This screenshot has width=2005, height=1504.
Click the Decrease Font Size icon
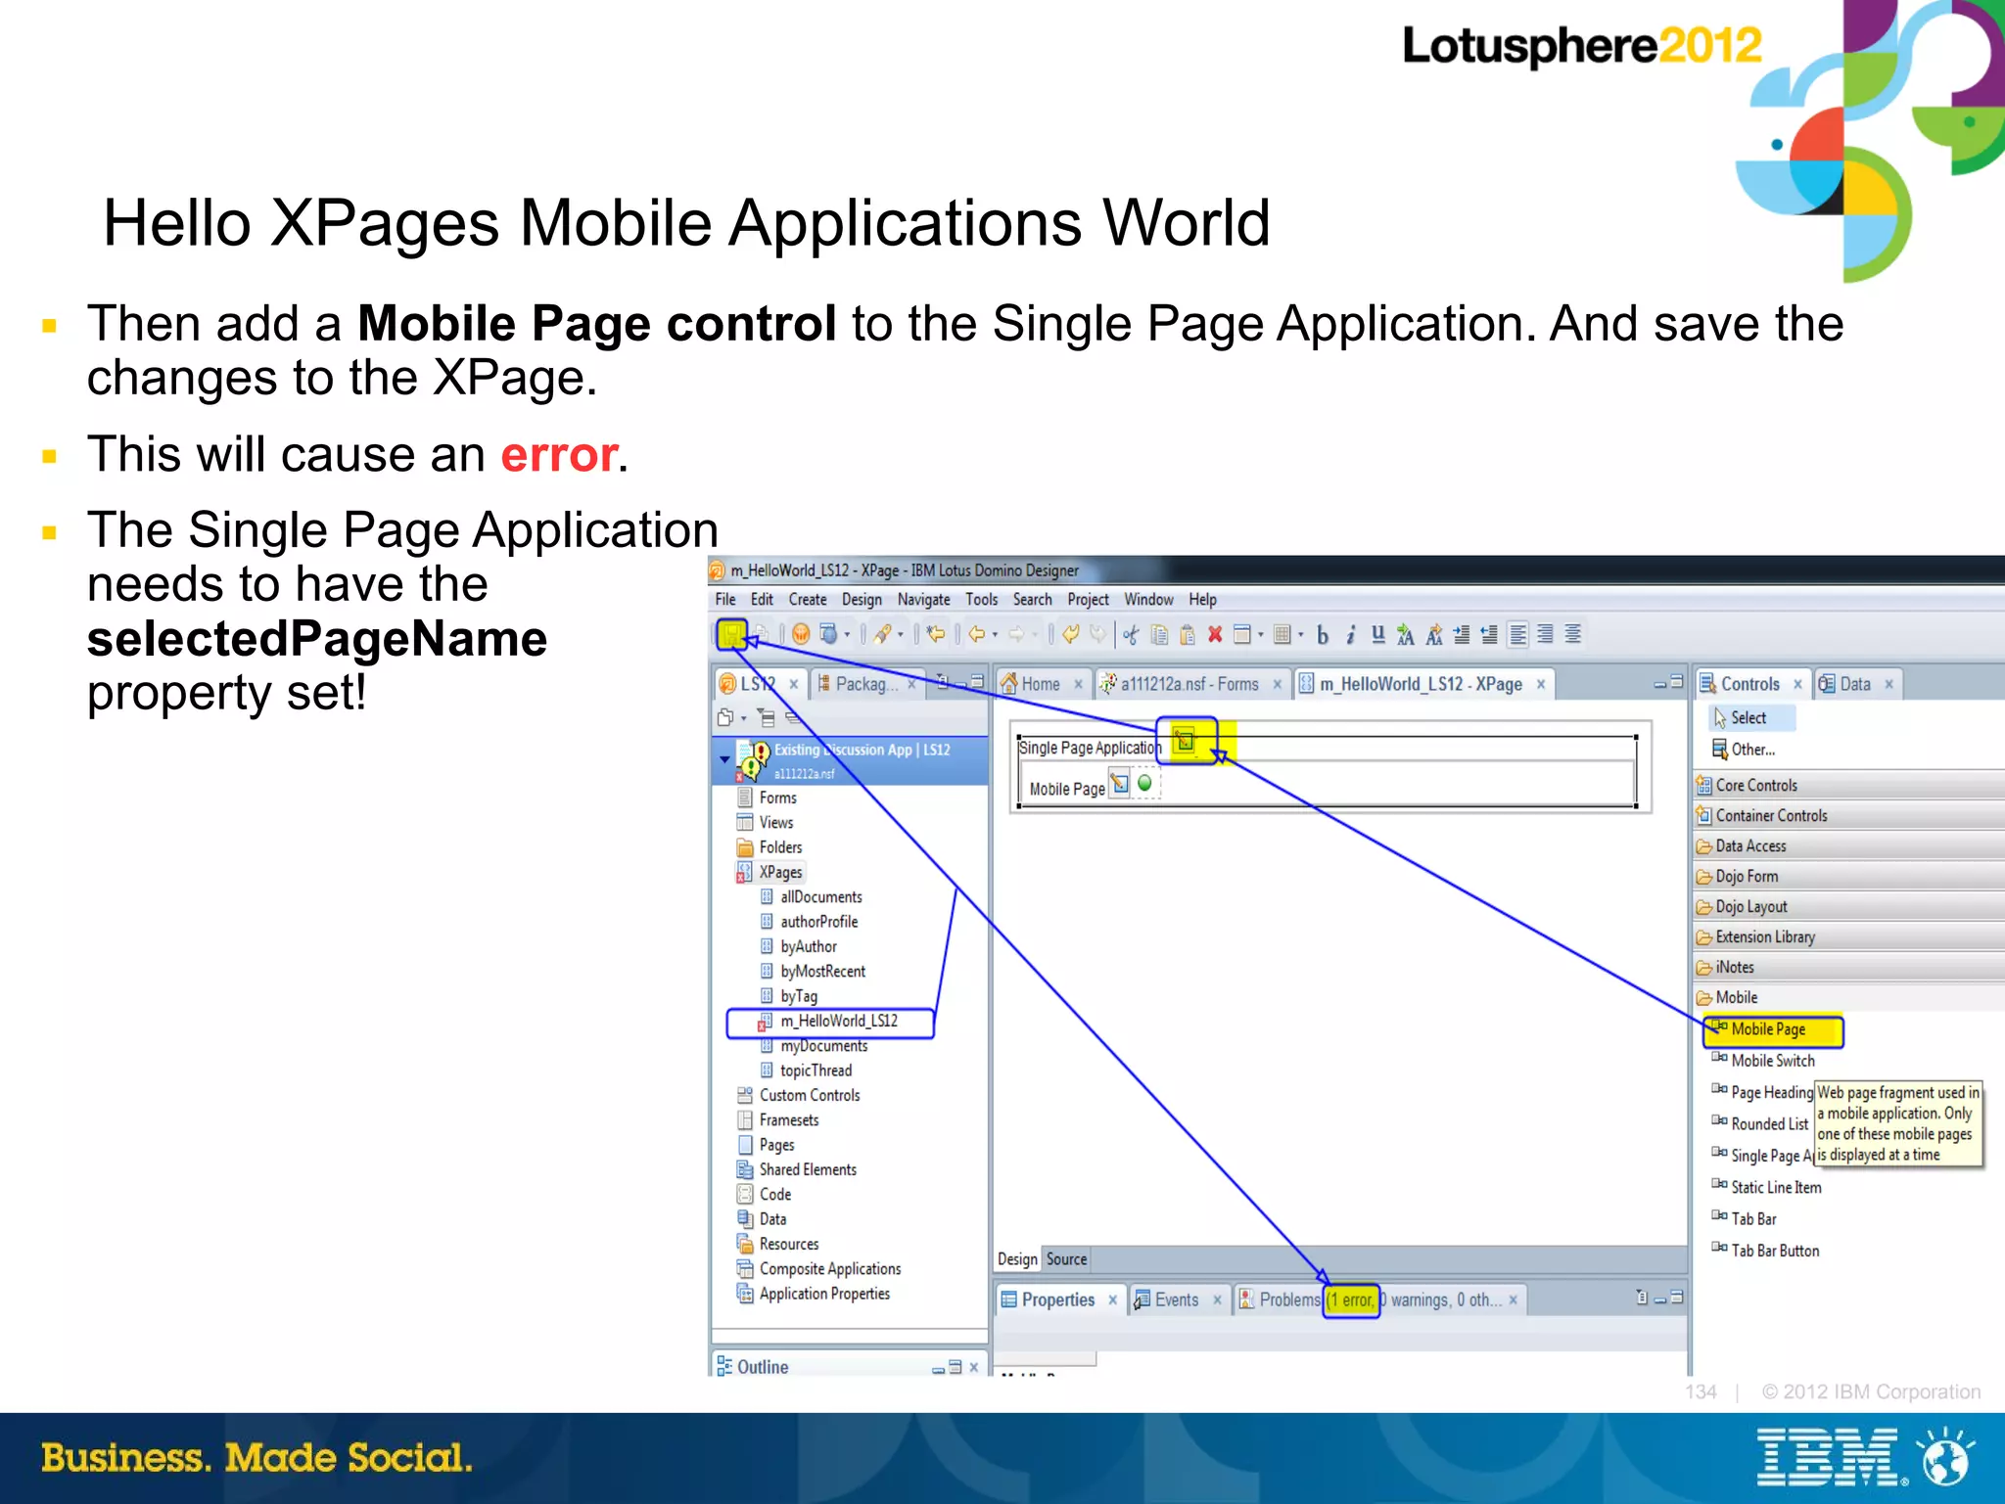click(x=1433, y=635)
